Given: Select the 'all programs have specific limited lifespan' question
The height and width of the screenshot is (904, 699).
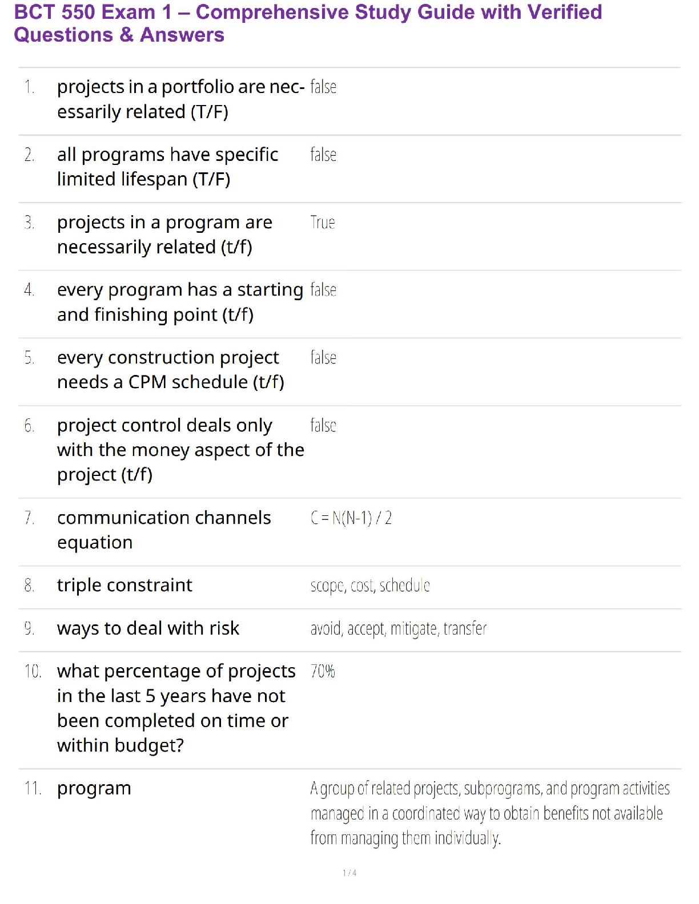Looking at the screenshot, I should point(167,167).
